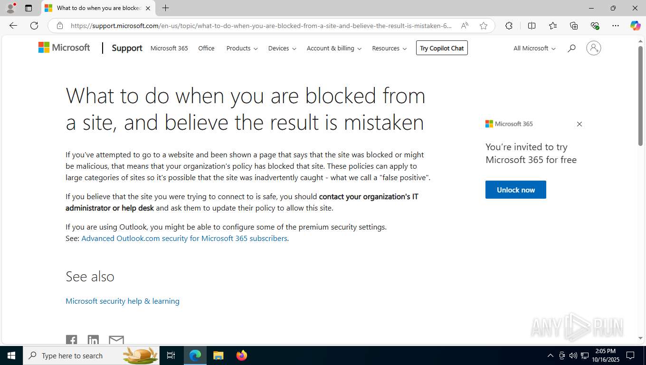This screenshot has height=365, width=646.
Task: Add this page to favorites star
Action: [484, 26]
